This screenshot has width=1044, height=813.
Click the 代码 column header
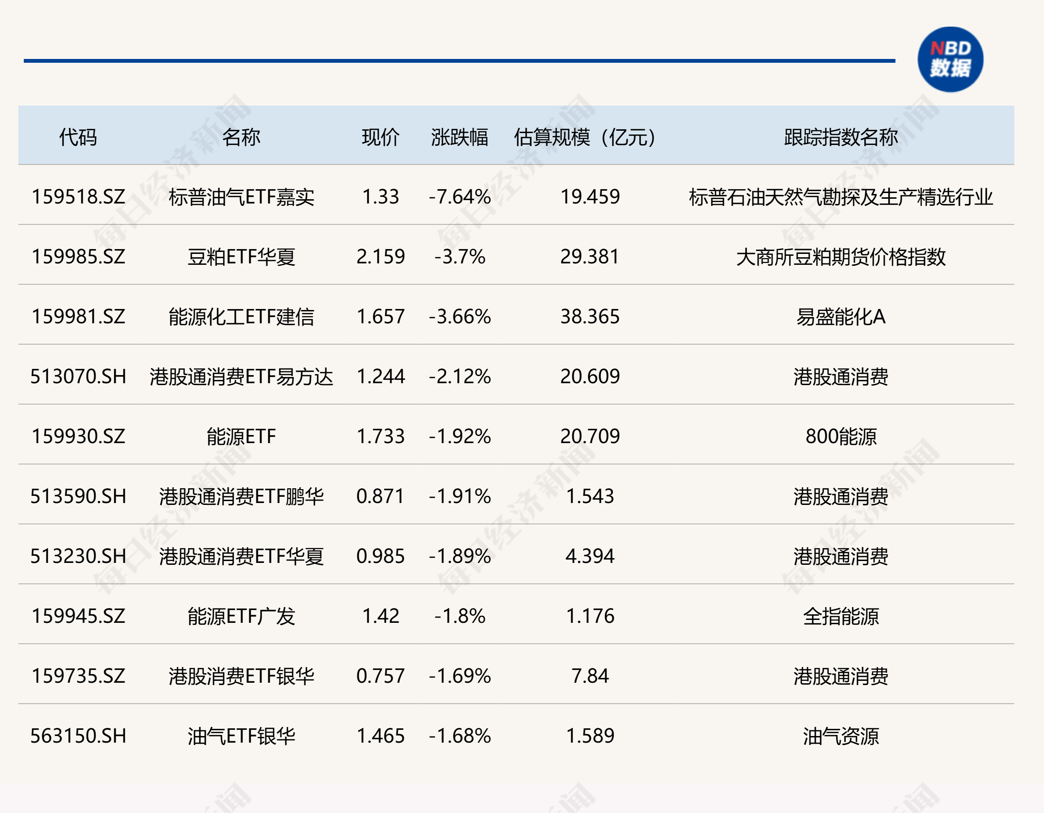pyautogui.click(x=78, y=137)
